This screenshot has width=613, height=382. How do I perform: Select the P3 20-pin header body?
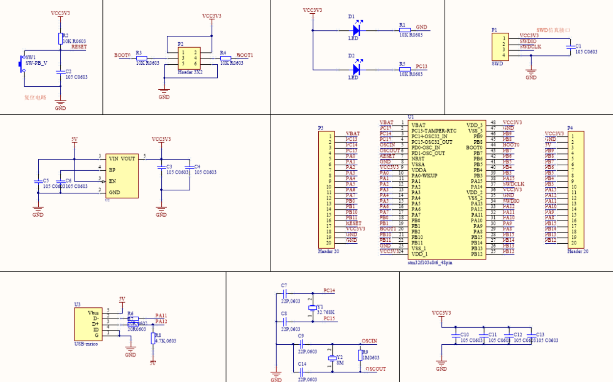pos(326,190)
